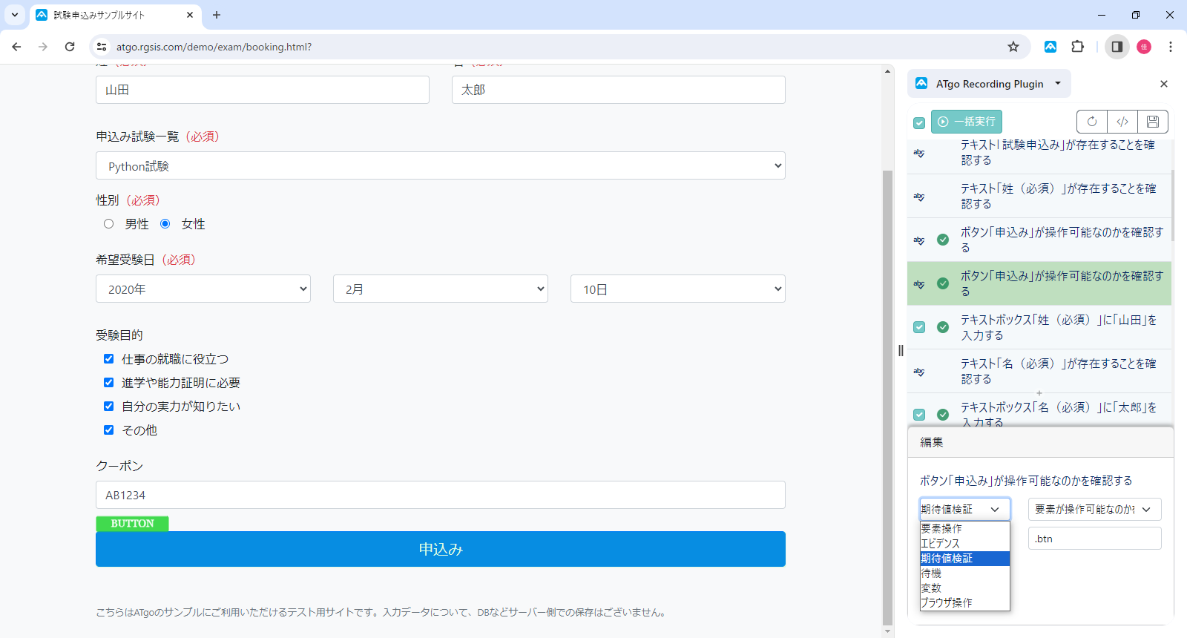
Task: Reload the page in the browser
Action: pos(70,47)
